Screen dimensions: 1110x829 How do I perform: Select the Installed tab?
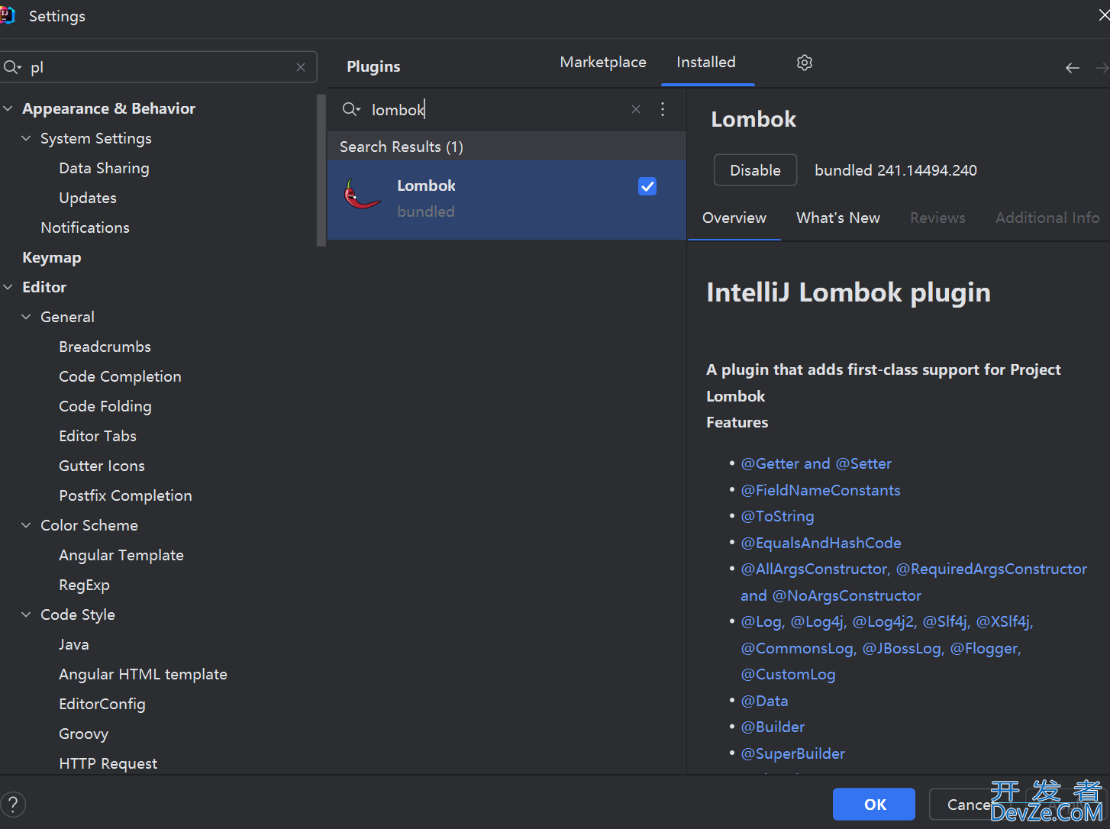pyautogui.click(x=706, y=63)
